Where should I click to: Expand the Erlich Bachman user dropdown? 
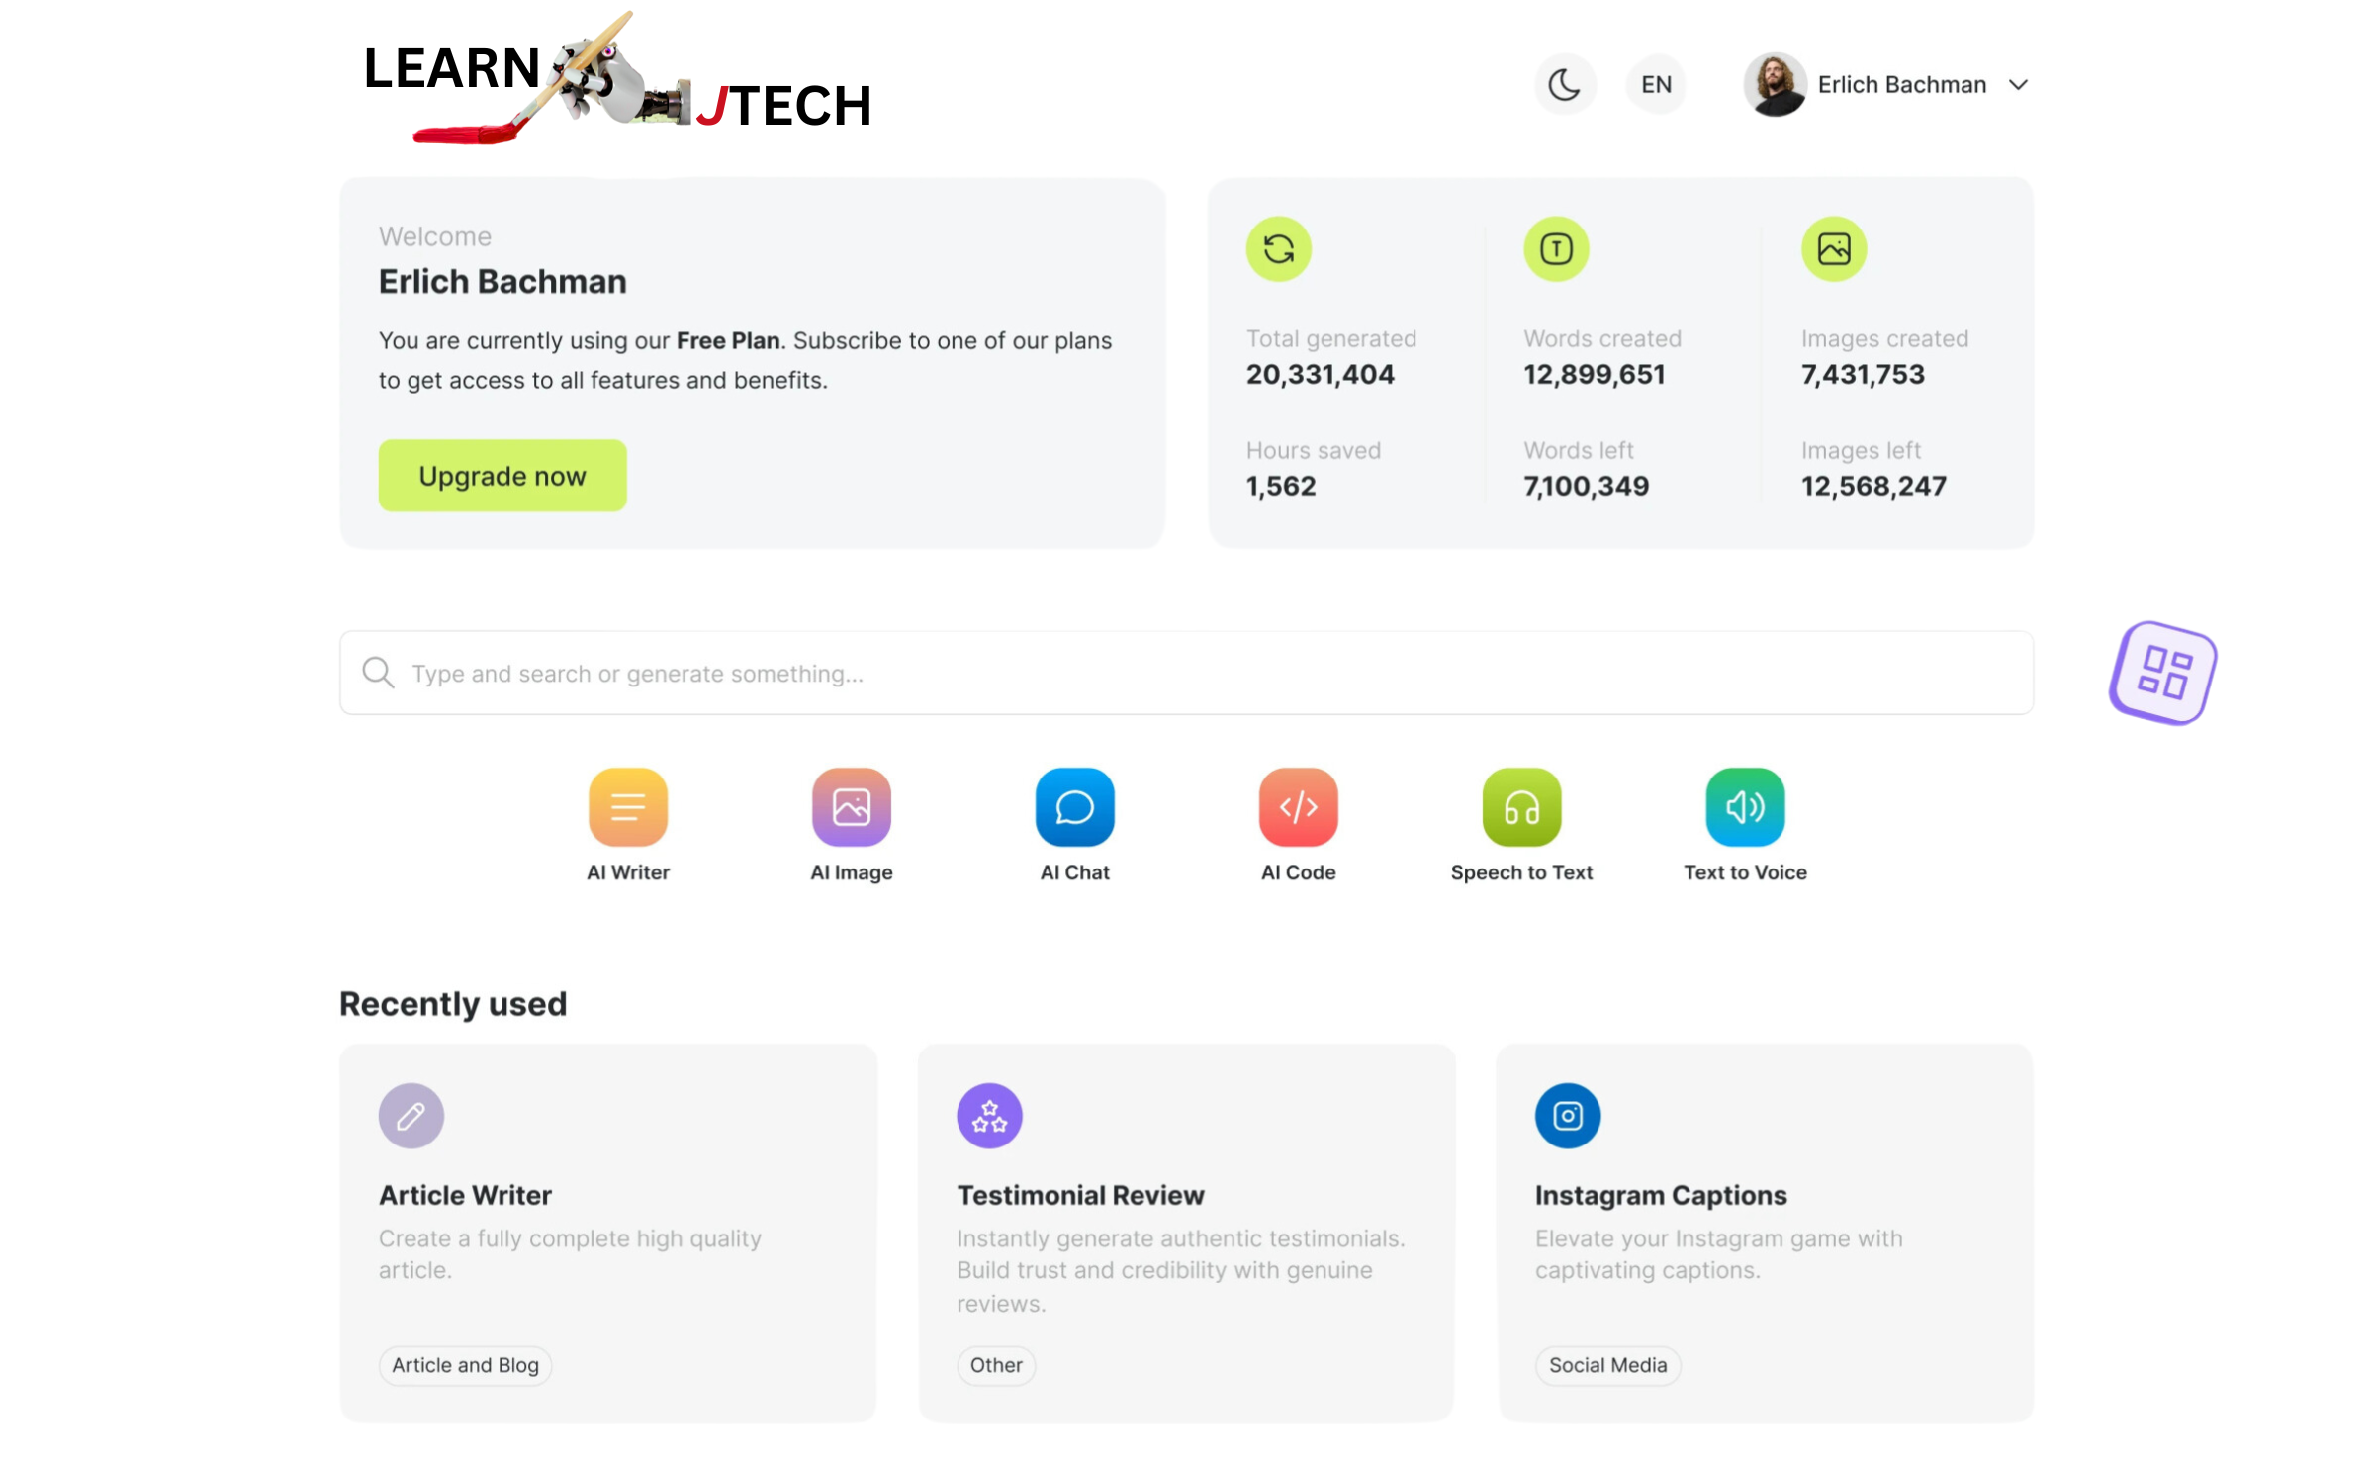point(2021,83)
